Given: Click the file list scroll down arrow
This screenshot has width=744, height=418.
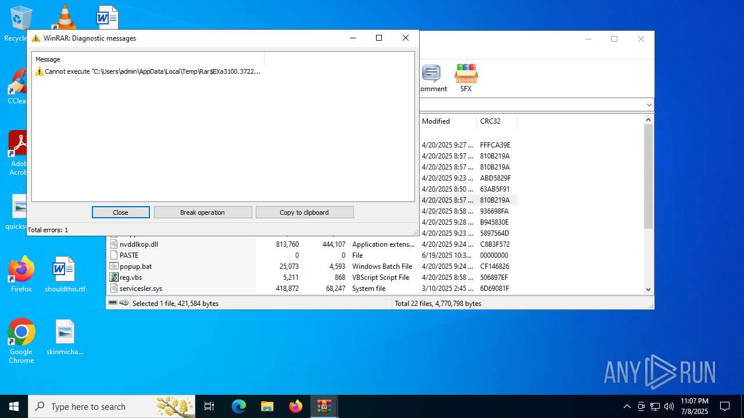Looking at the screenshot, I should 649,289.
